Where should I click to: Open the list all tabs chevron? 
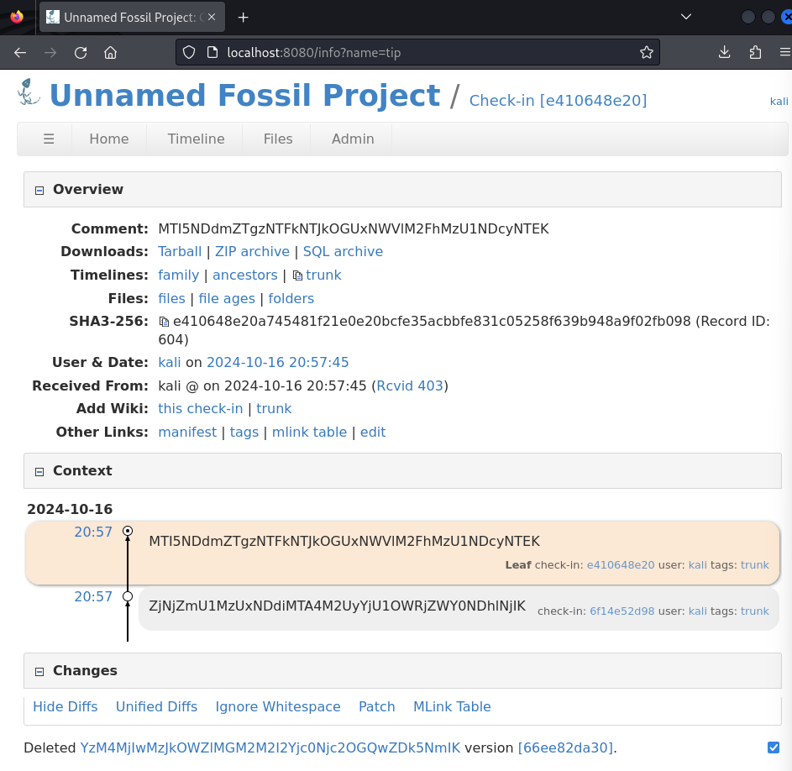(x=685, y=17)
